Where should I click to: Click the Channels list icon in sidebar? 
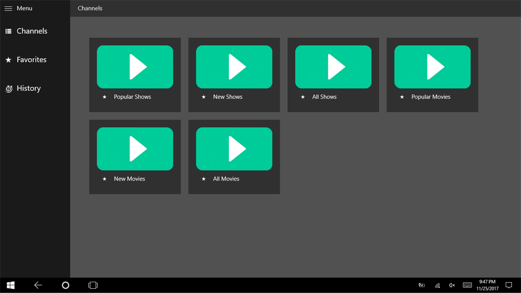click(x=8, y=31)
